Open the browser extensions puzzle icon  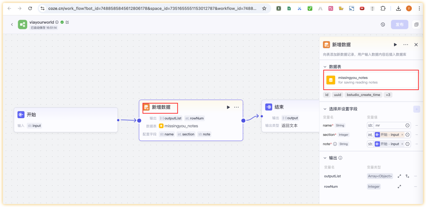click(383, 8)
